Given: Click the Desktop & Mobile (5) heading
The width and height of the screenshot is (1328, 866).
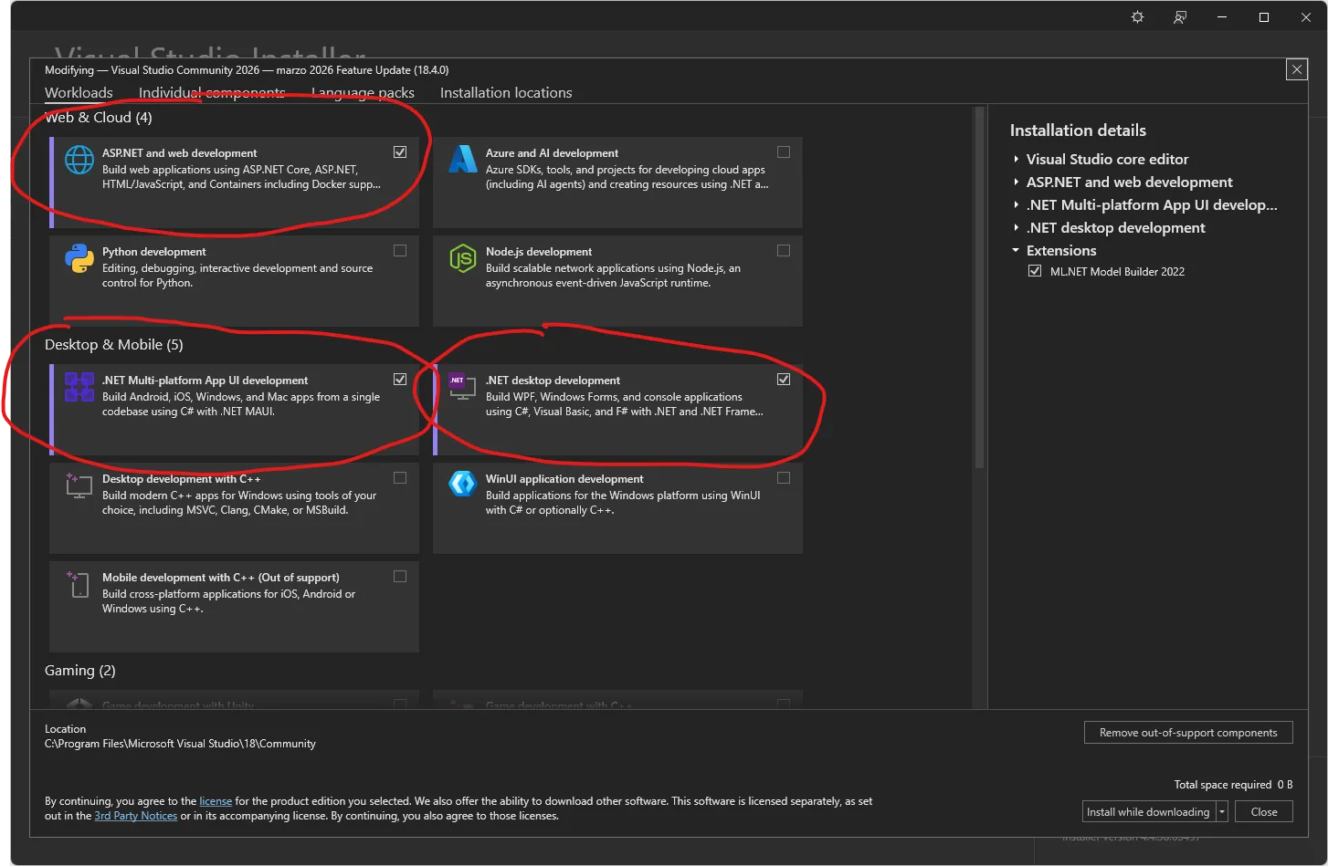Looking at the screenshot, I should tap(114, 345).
